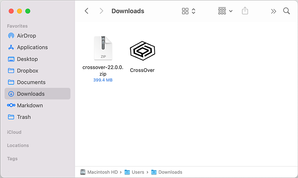The height and width of the screenshot is (178, 298).
Task: Click the AirDrop sidebar icon
Action: [x=11, y=36]
